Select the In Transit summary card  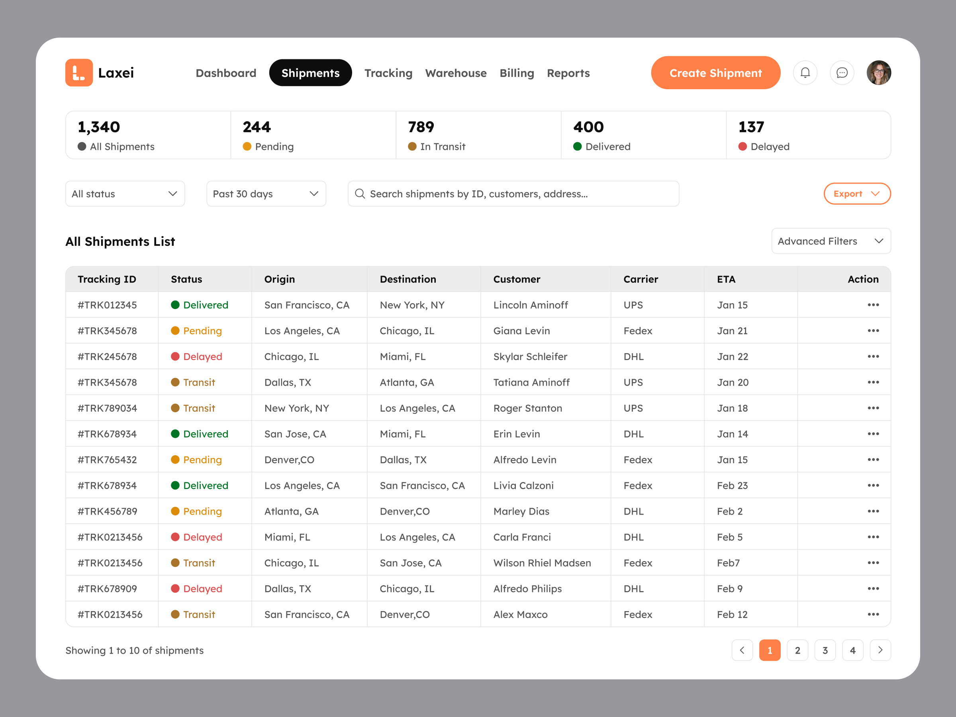[478, 135]
